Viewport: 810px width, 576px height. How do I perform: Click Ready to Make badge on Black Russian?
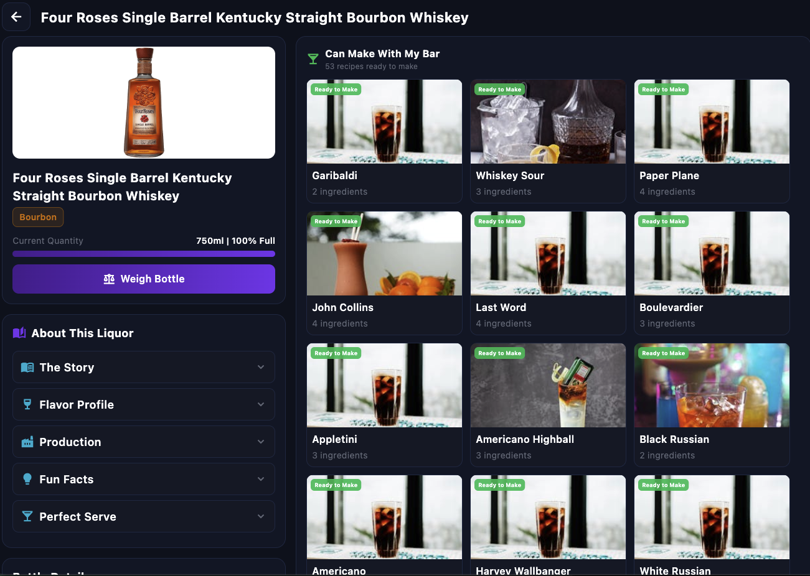tap(664, 353)
